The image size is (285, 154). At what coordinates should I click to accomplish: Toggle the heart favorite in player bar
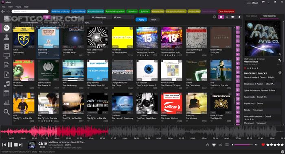[263, 145]
